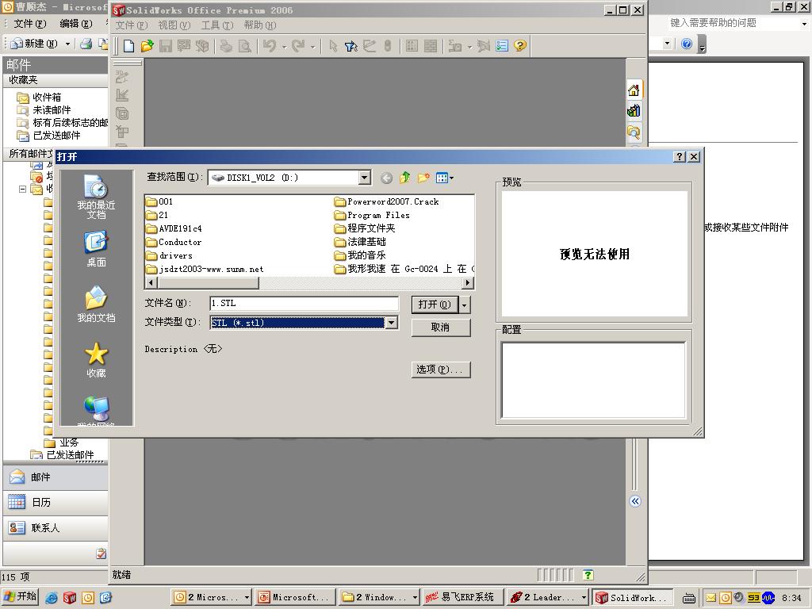The width and height of the screenshot is (812, 609).
Task: Click the Cancel (取消) button
Action: (x=441, y=327)
